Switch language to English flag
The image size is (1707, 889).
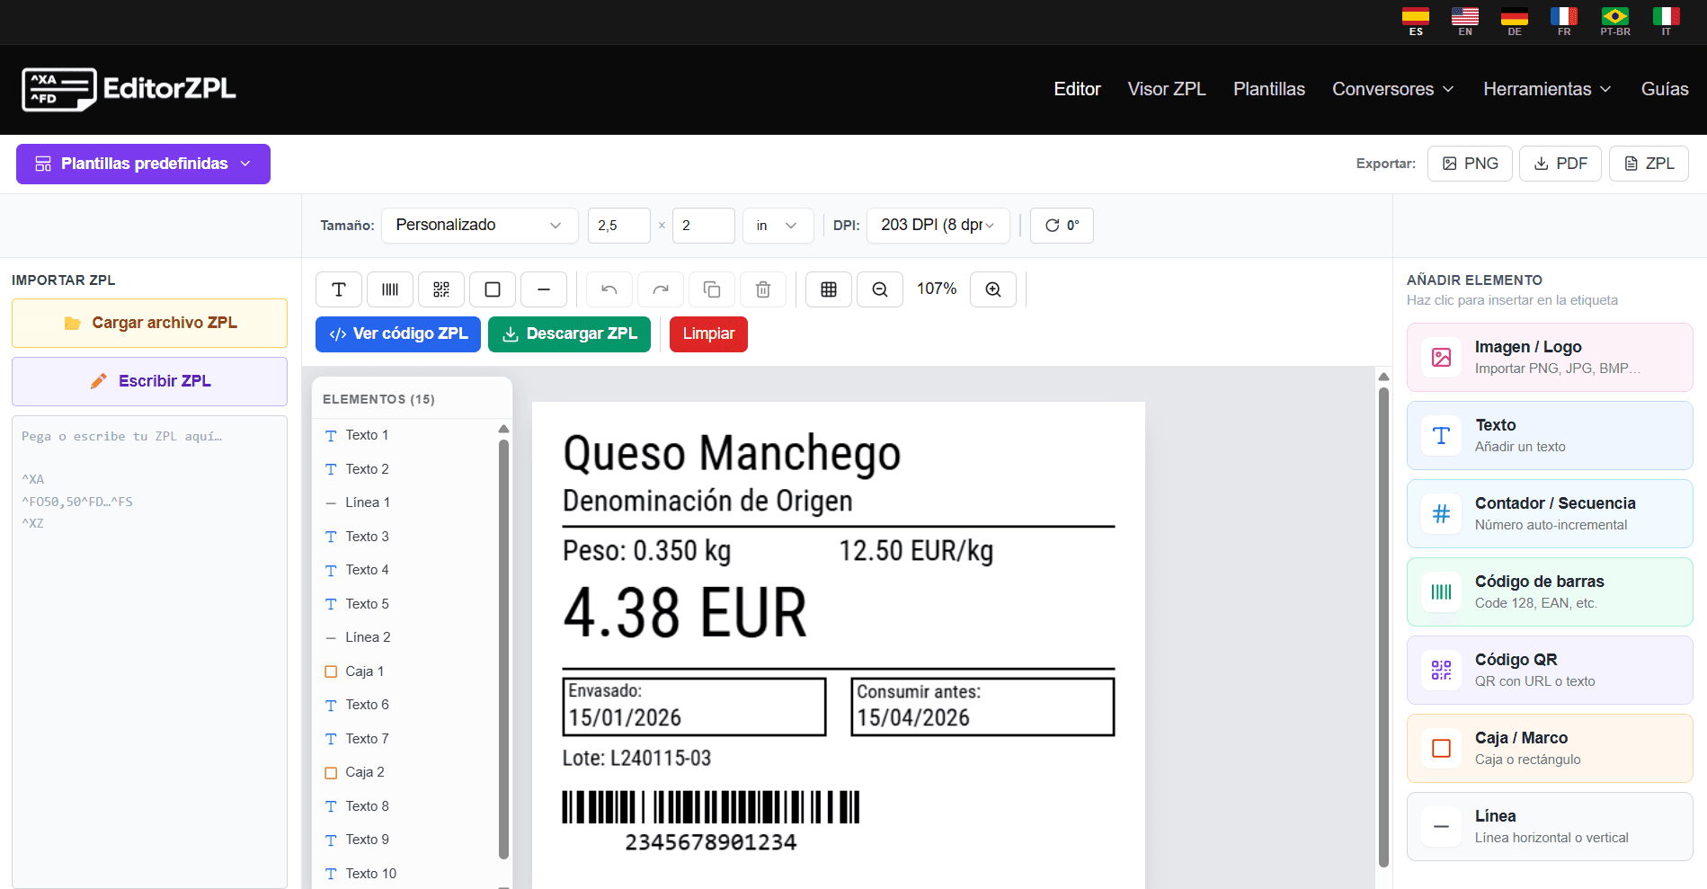pos(1465,22)
